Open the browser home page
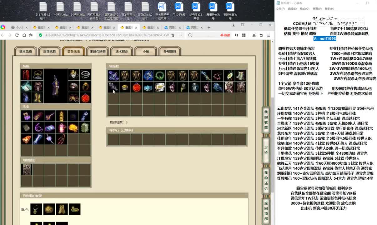Viewport: 377px width, 225px height. tap(24, 35)
